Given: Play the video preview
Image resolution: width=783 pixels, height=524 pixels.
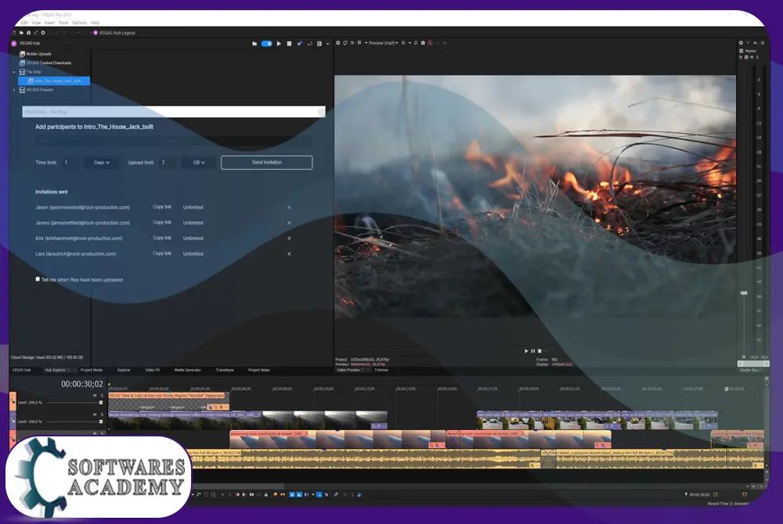Looking at the screenshot, I should [526, 351].
